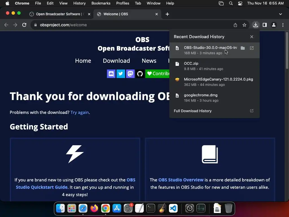The image size is (289, 217).
Task: Launch Safari from the Dock
Action: pos(83,209)
